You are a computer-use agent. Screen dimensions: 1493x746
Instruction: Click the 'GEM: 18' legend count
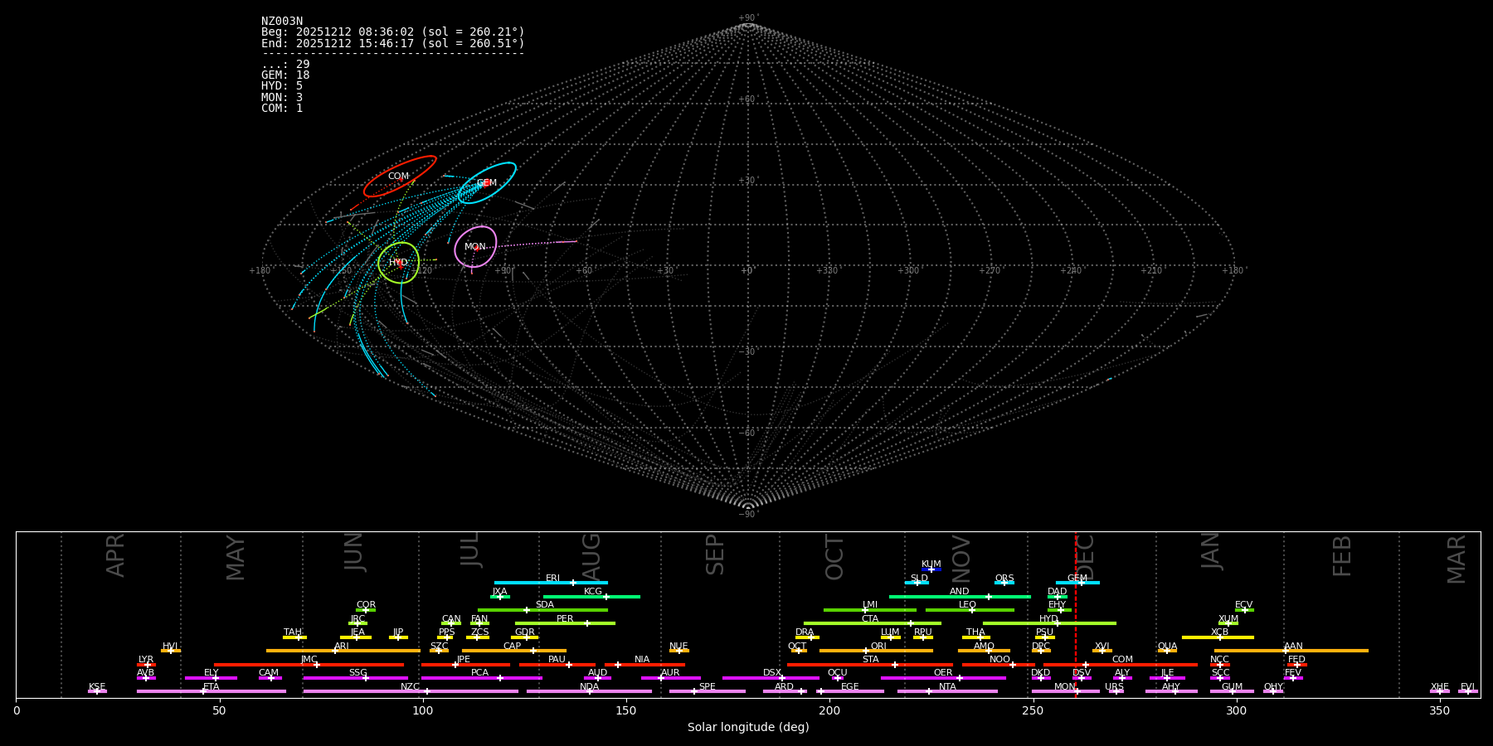point(285,75)
